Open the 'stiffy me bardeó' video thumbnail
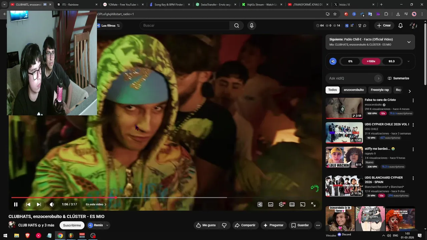 click(x=344, y=157)
